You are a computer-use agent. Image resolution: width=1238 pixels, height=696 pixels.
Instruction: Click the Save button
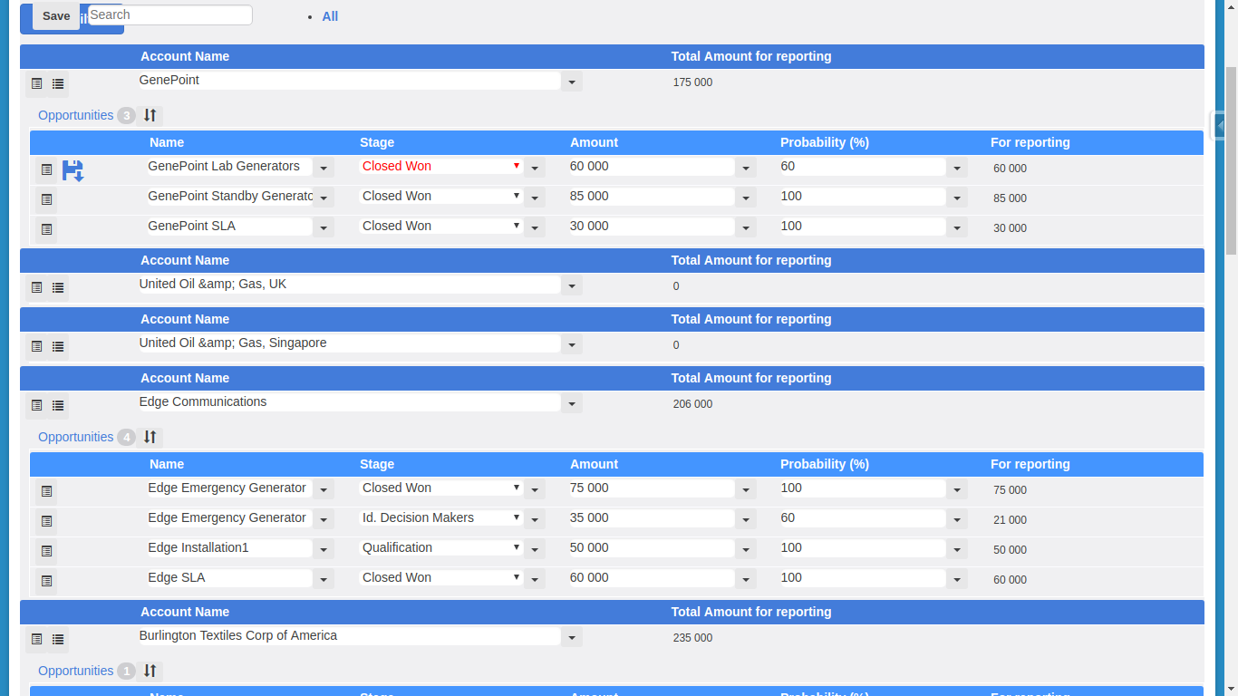tap(56, 16)
